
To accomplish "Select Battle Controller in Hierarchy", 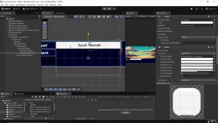I will pos(17,24).
